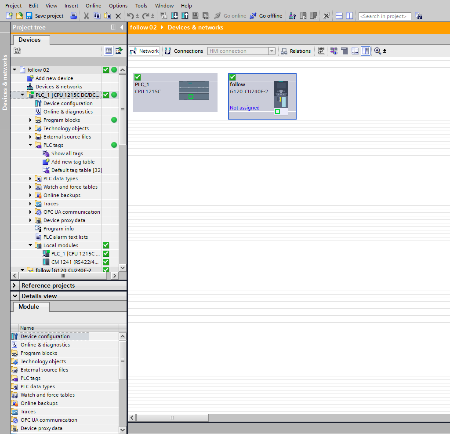Click the Not assigned link
Viewport: 450px width, 434px height.
(x=244, y=108)
